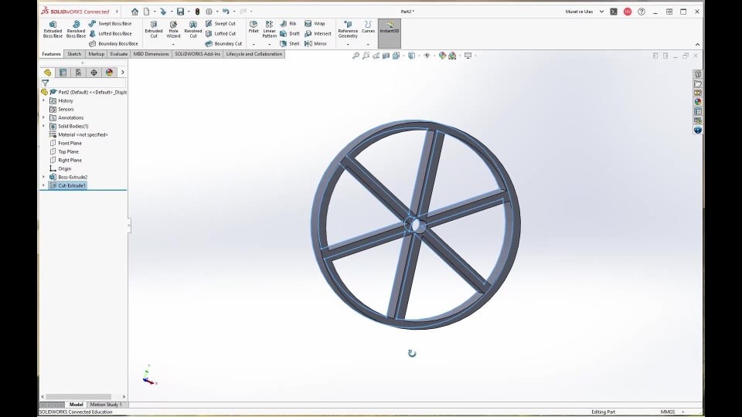Click the Zoom to Area icon
Screen dimensions: 742x417
[x=366, y=56]
